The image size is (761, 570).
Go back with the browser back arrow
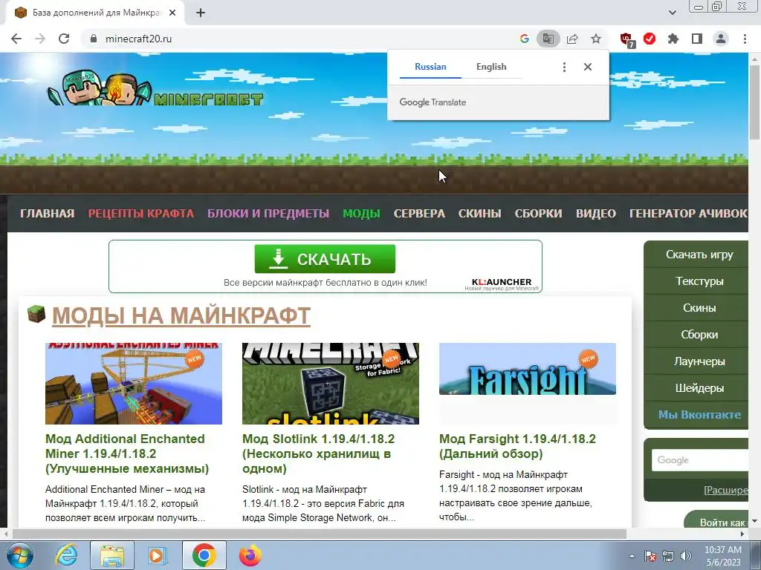click(x=16, y=39)
